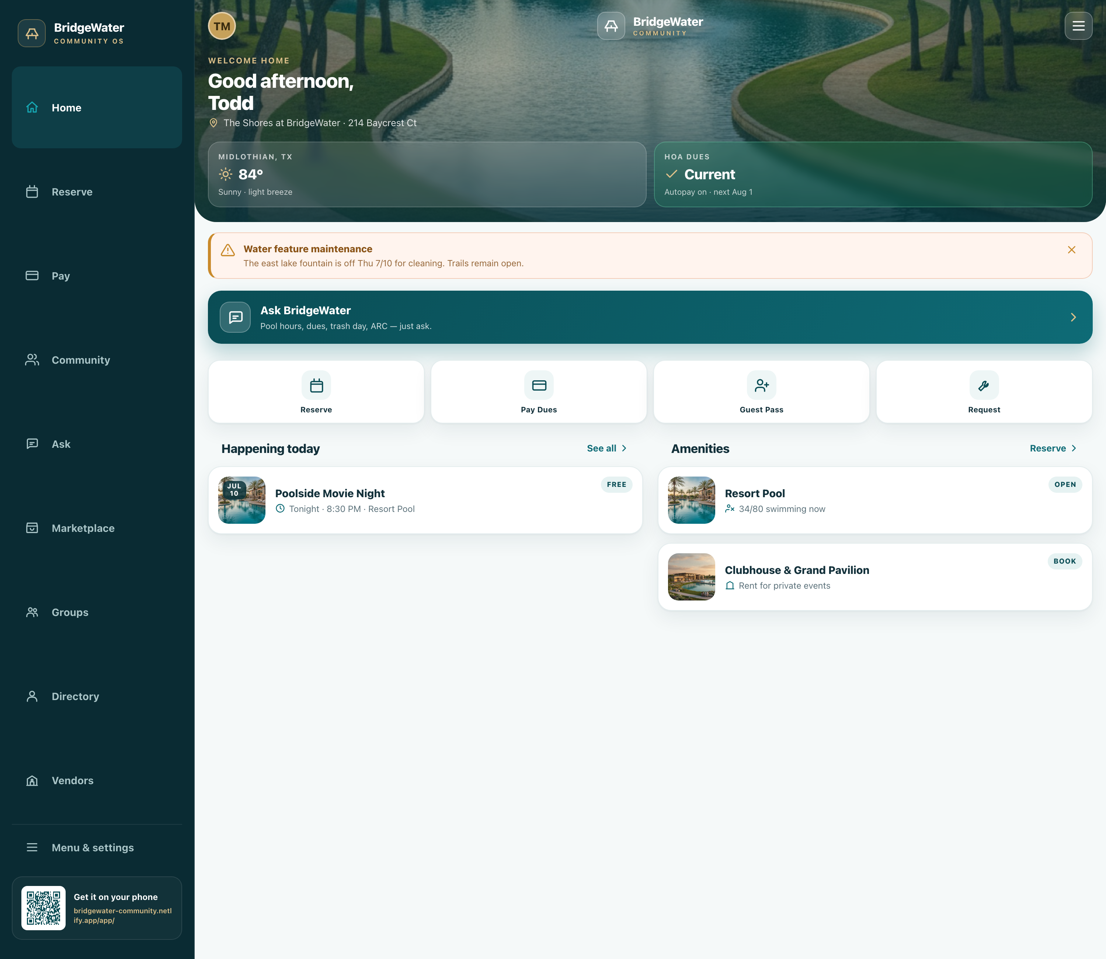The height and width of the screenshot is (959, 1106).
Task: Open Clubhouse & Grand Pavilion thumbnail
Action: pos(692,577)
